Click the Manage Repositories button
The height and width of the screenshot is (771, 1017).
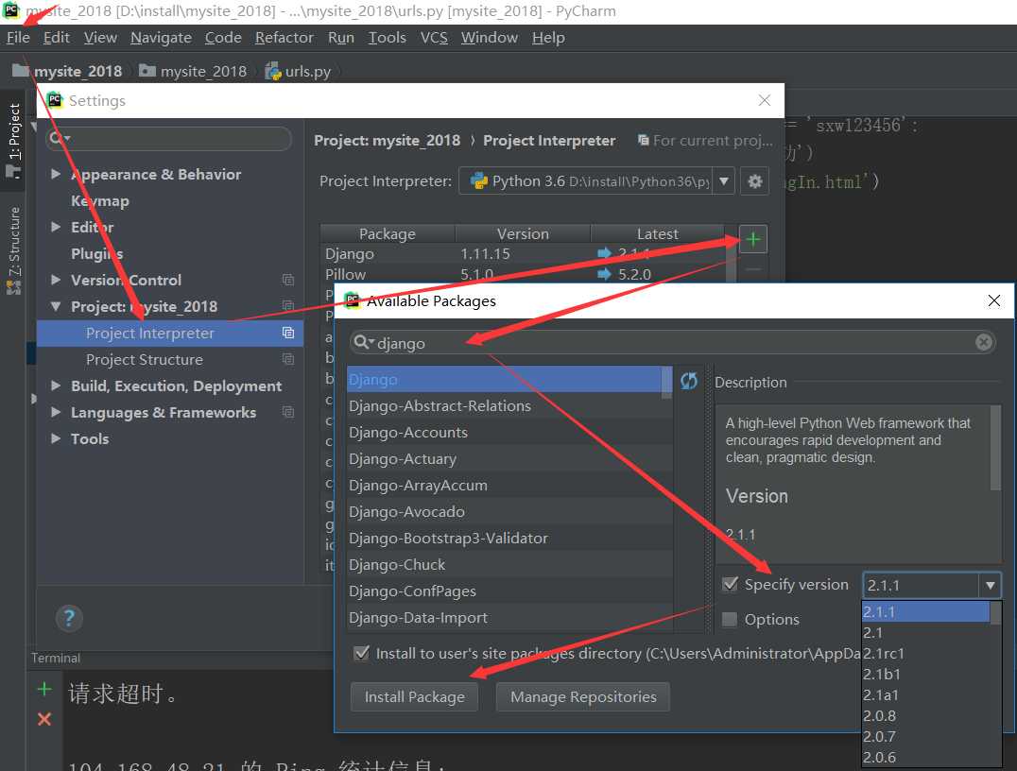(x=583, y=696)
